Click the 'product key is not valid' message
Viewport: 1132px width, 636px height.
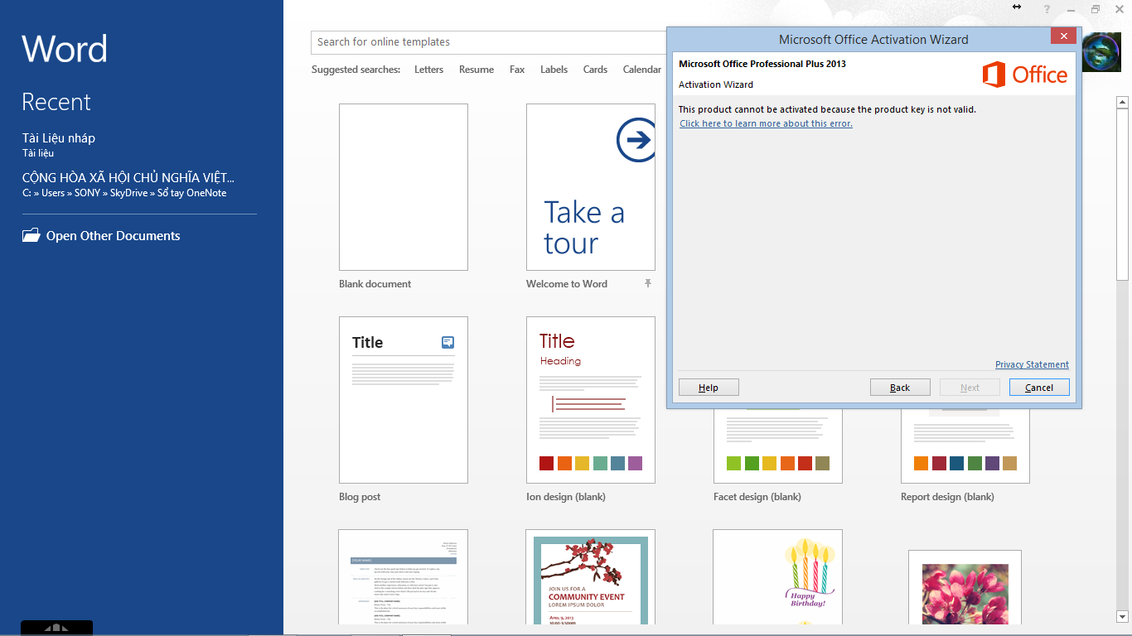point(827,109)
